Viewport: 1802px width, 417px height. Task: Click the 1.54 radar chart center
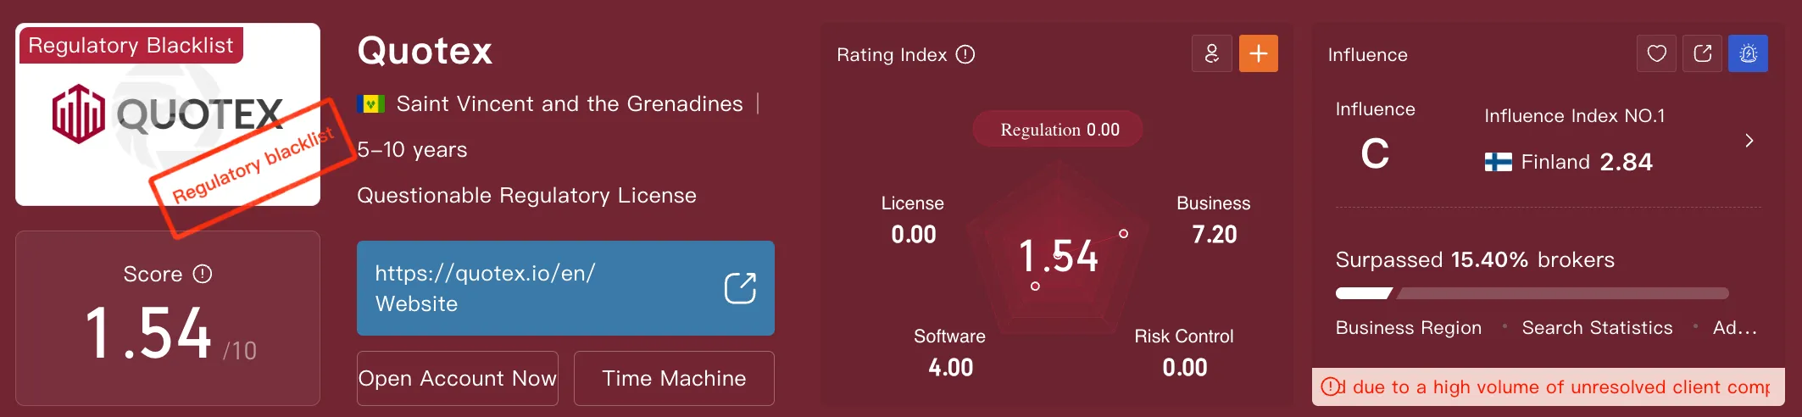click(x=1058, y=255)
